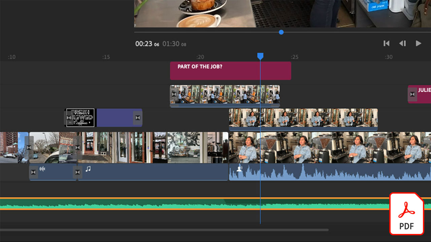This screenshot has height=242, width=431.
Task: Grab the blue timeline playhead marker
Action: (x=260, y=56)
